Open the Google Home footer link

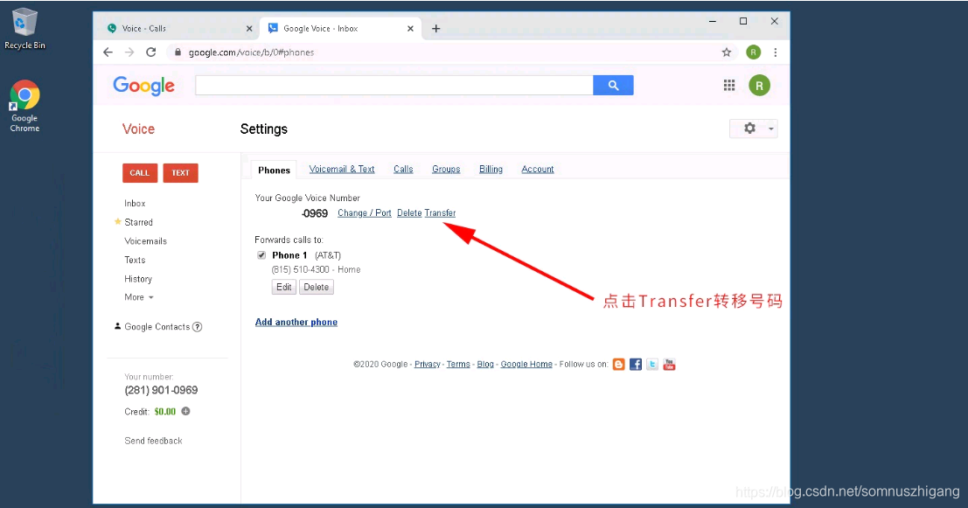pyautogui.click(x=526, y=365)
